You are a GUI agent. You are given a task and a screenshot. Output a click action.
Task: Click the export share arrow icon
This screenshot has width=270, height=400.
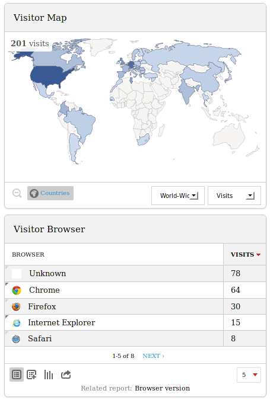[x=66, y=375]
